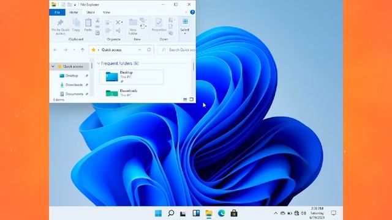Open the Recent locations dropdown arrow
The height and width of the screenshot is (220, 392).
coord(74,50)
